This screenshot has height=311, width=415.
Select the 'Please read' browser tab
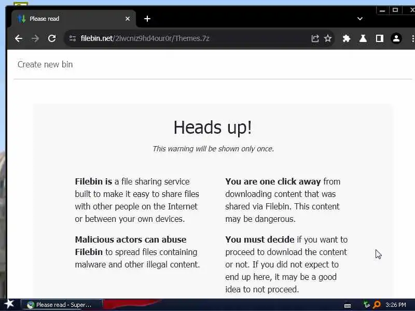tap(74, 19)
